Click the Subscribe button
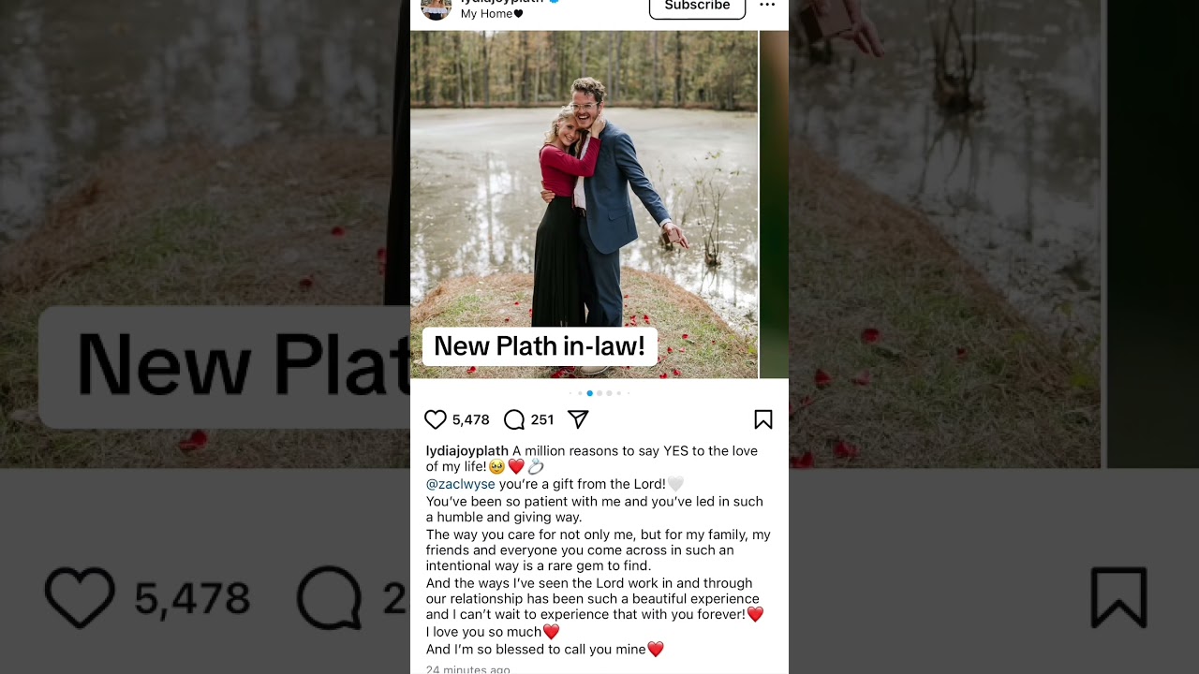Image resolution: width=1199 pixels, height=674 pixels. point(697,7)
